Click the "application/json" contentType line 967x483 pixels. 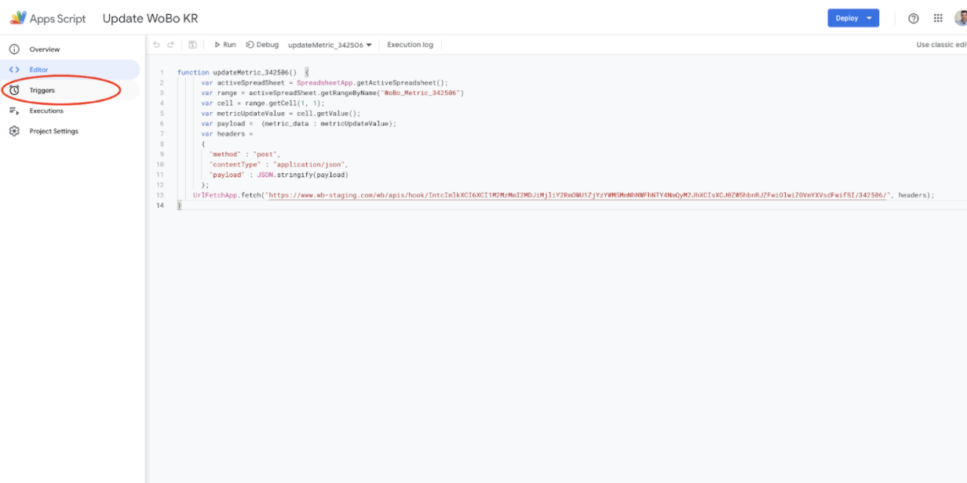click(280, 165)
